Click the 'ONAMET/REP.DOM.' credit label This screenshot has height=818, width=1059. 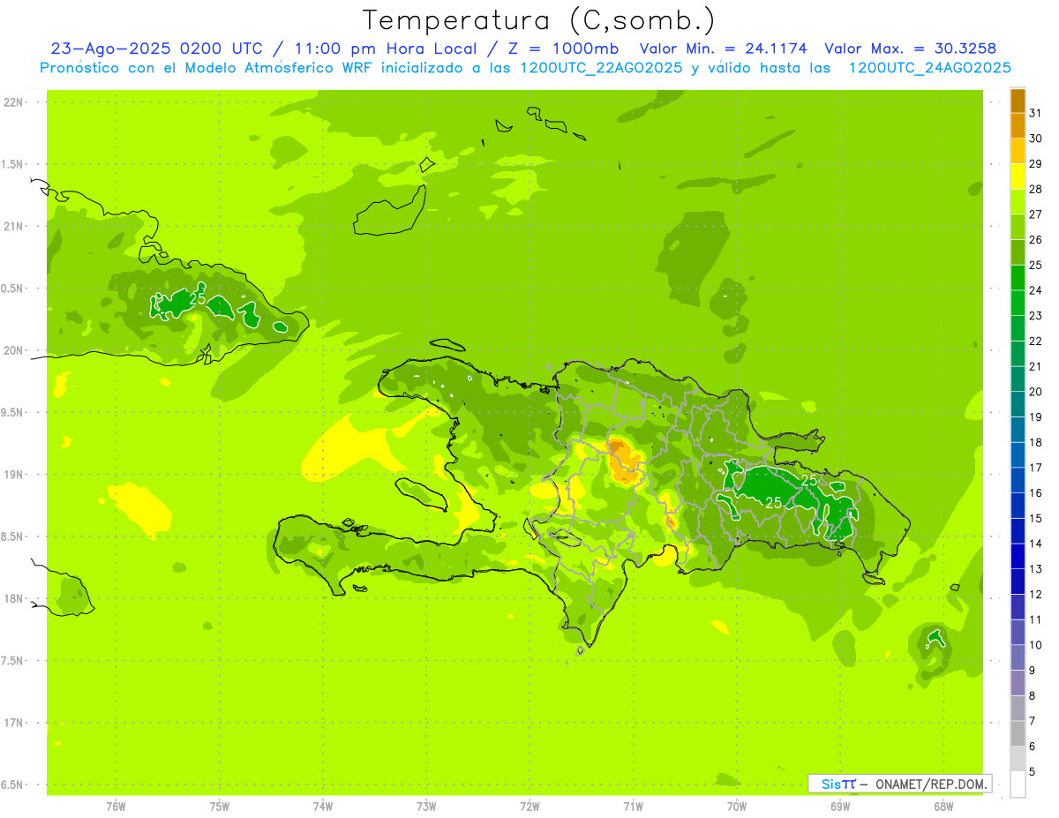click(x=932, y=784)
